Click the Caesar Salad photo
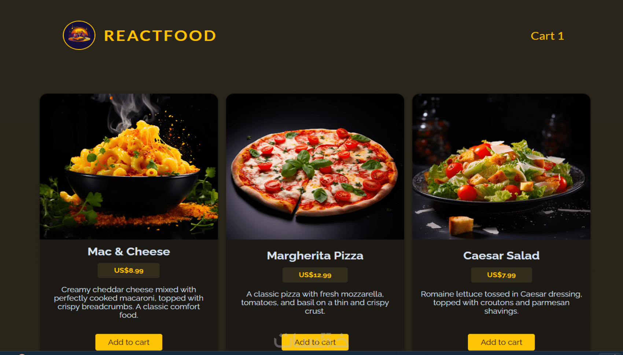The image size is (623, 355). point(501,167)
